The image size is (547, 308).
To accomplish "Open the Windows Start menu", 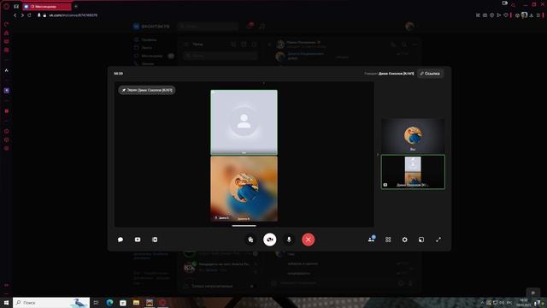I will 6,302.
